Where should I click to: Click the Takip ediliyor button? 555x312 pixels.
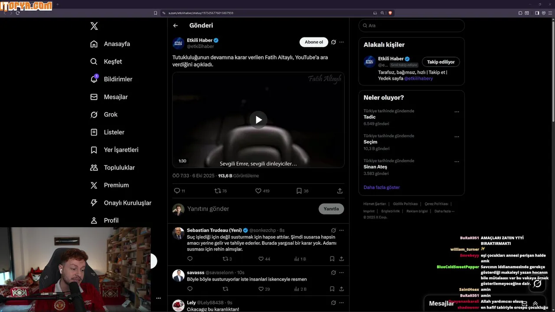pyautogui.click(x=441, y=62)
